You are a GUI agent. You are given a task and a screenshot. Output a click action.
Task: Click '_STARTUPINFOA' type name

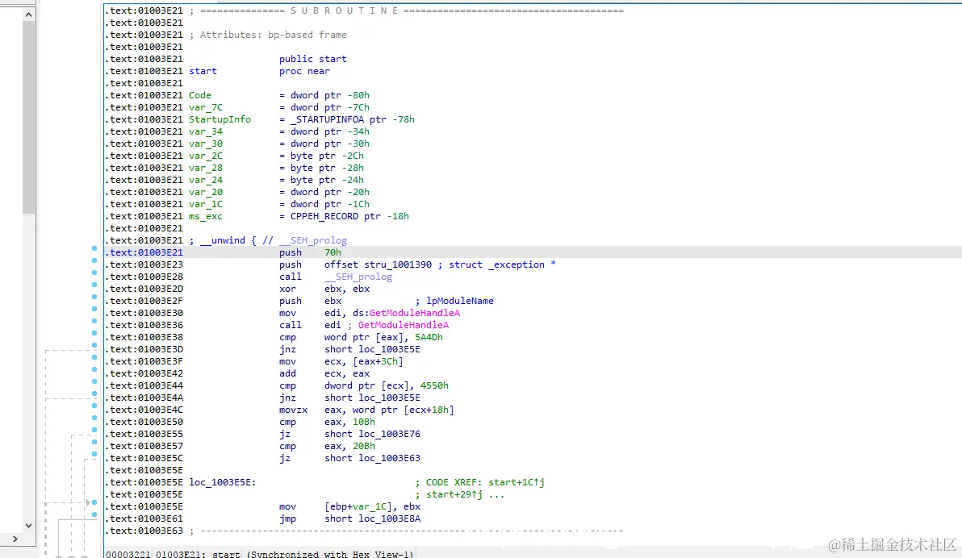pos(327,119)
